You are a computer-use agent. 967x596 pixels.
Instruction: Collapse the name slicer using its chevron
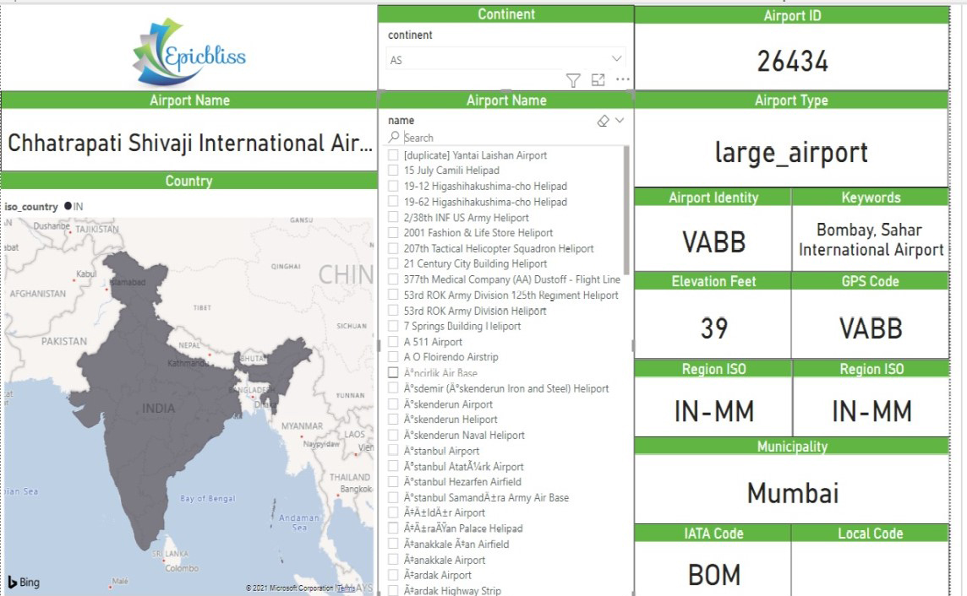click(x=620, y=121)
